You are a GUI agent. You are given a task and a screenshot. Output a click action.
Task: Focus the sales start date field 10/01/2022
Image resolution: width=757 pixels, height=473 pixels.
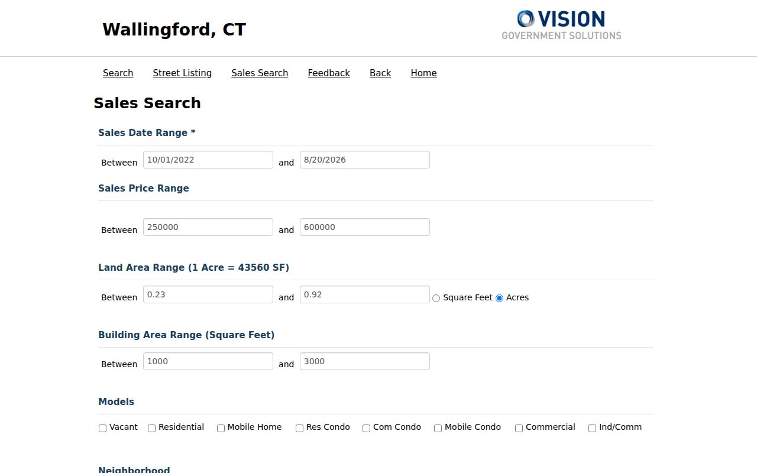208,160
